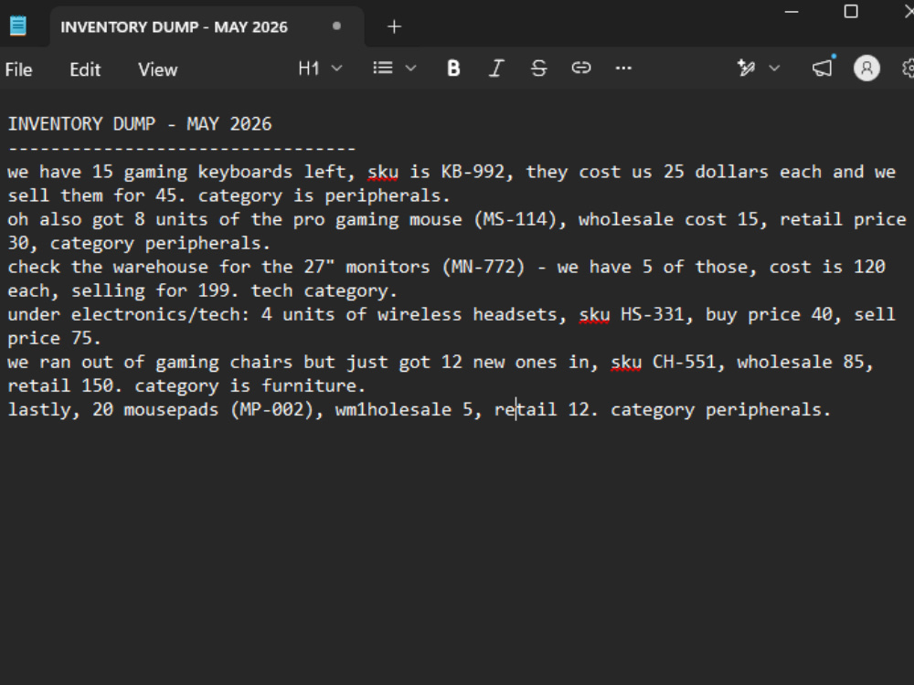The width and height of the screenshot is (914, 685).
Task: Click the text 'HS-331,'
Action: [x=657, y=314]
